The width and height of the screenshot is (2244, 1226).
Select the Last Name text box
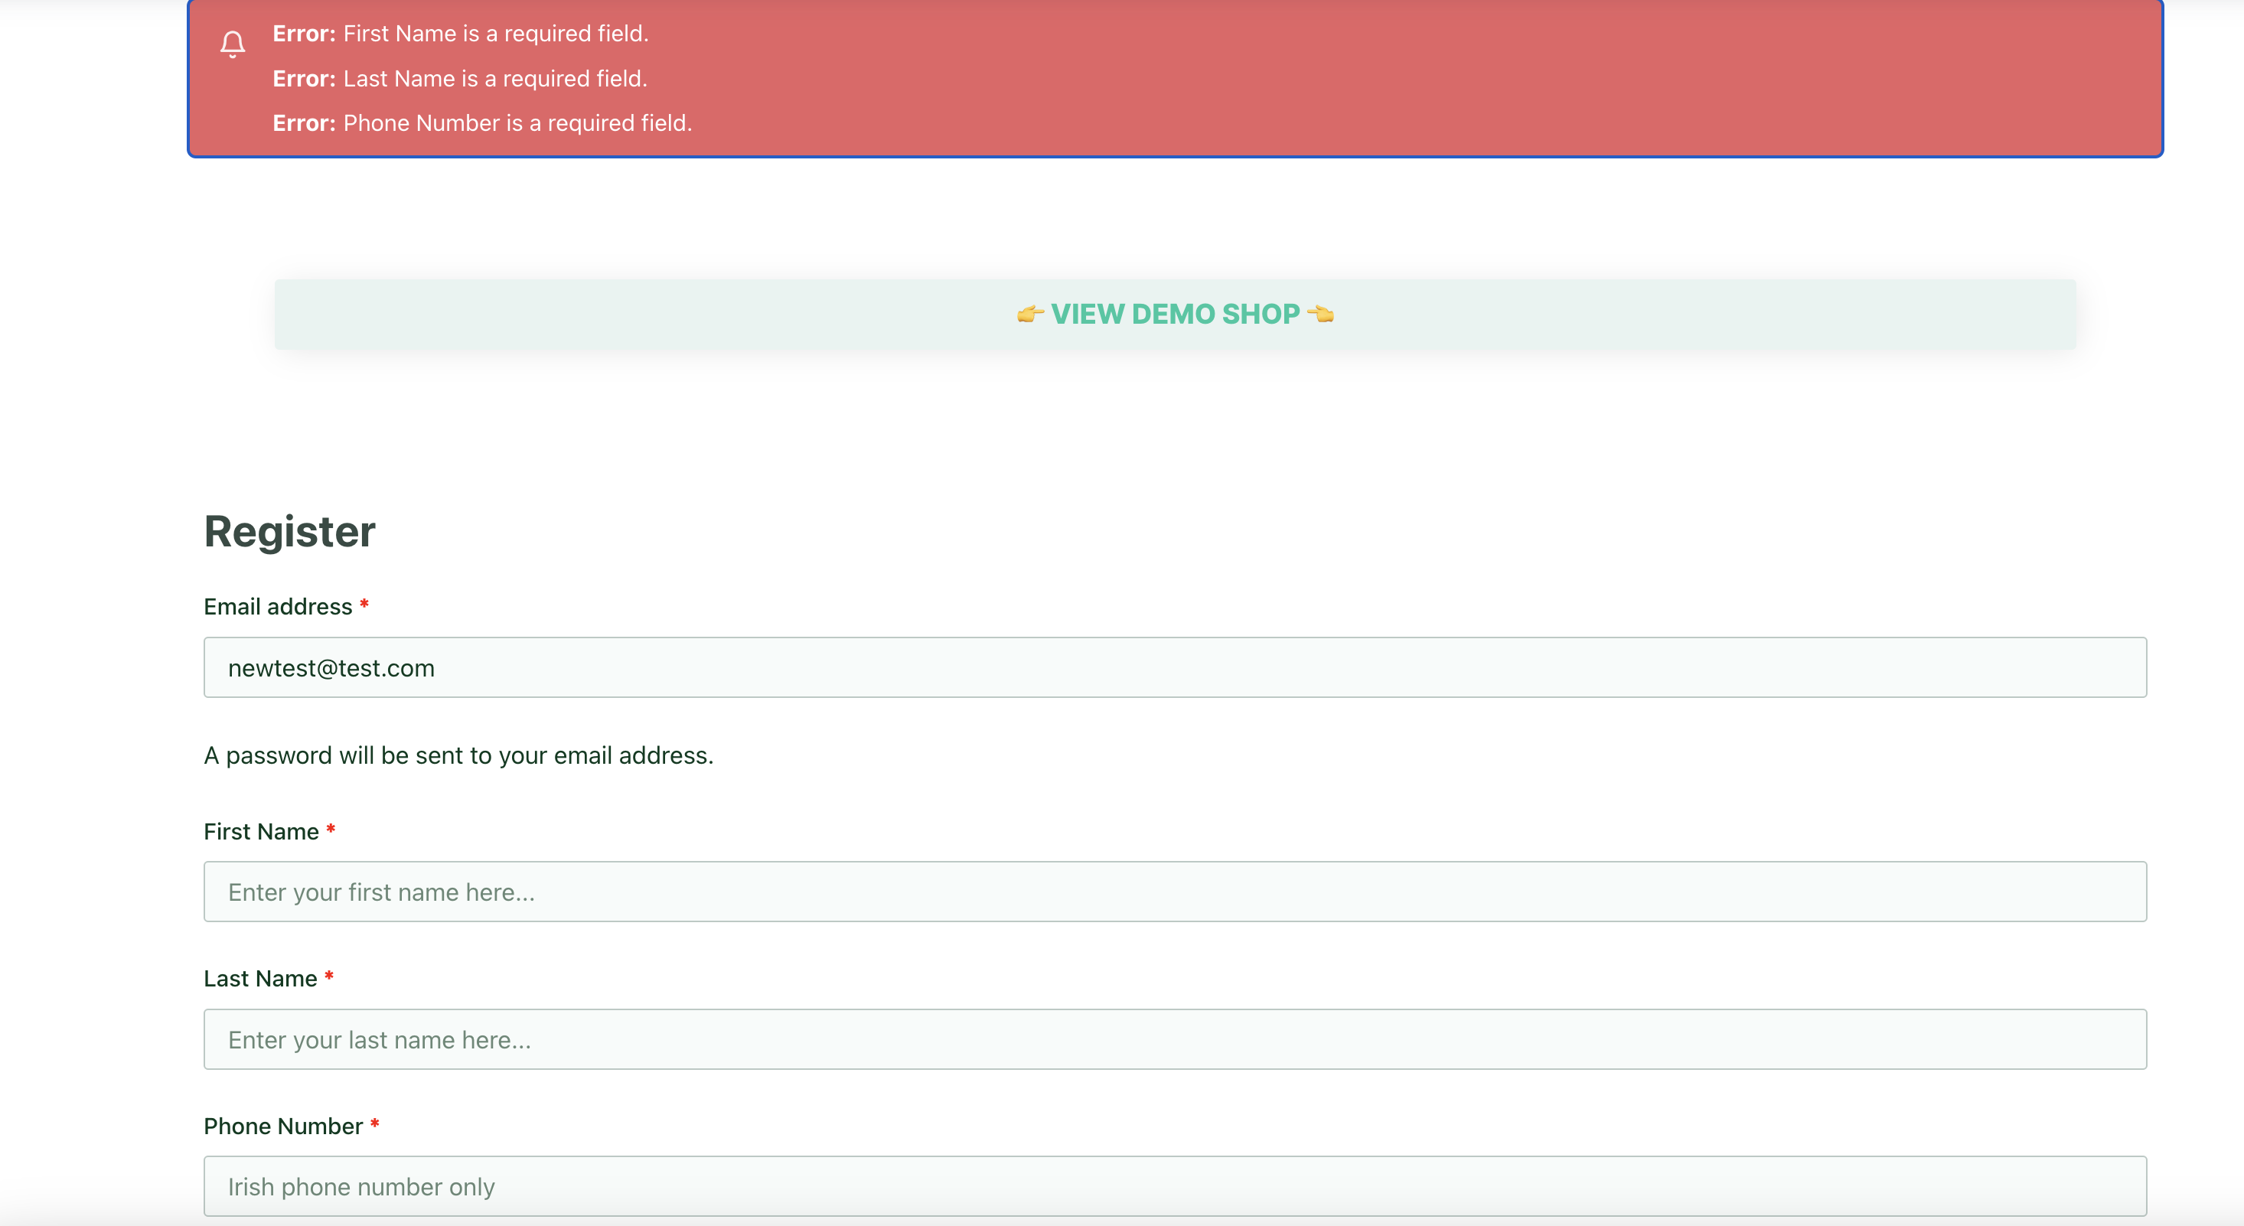(1175, 1039)
